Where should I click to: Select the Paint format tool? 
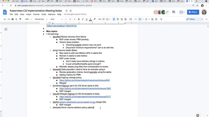coord(20,19)
